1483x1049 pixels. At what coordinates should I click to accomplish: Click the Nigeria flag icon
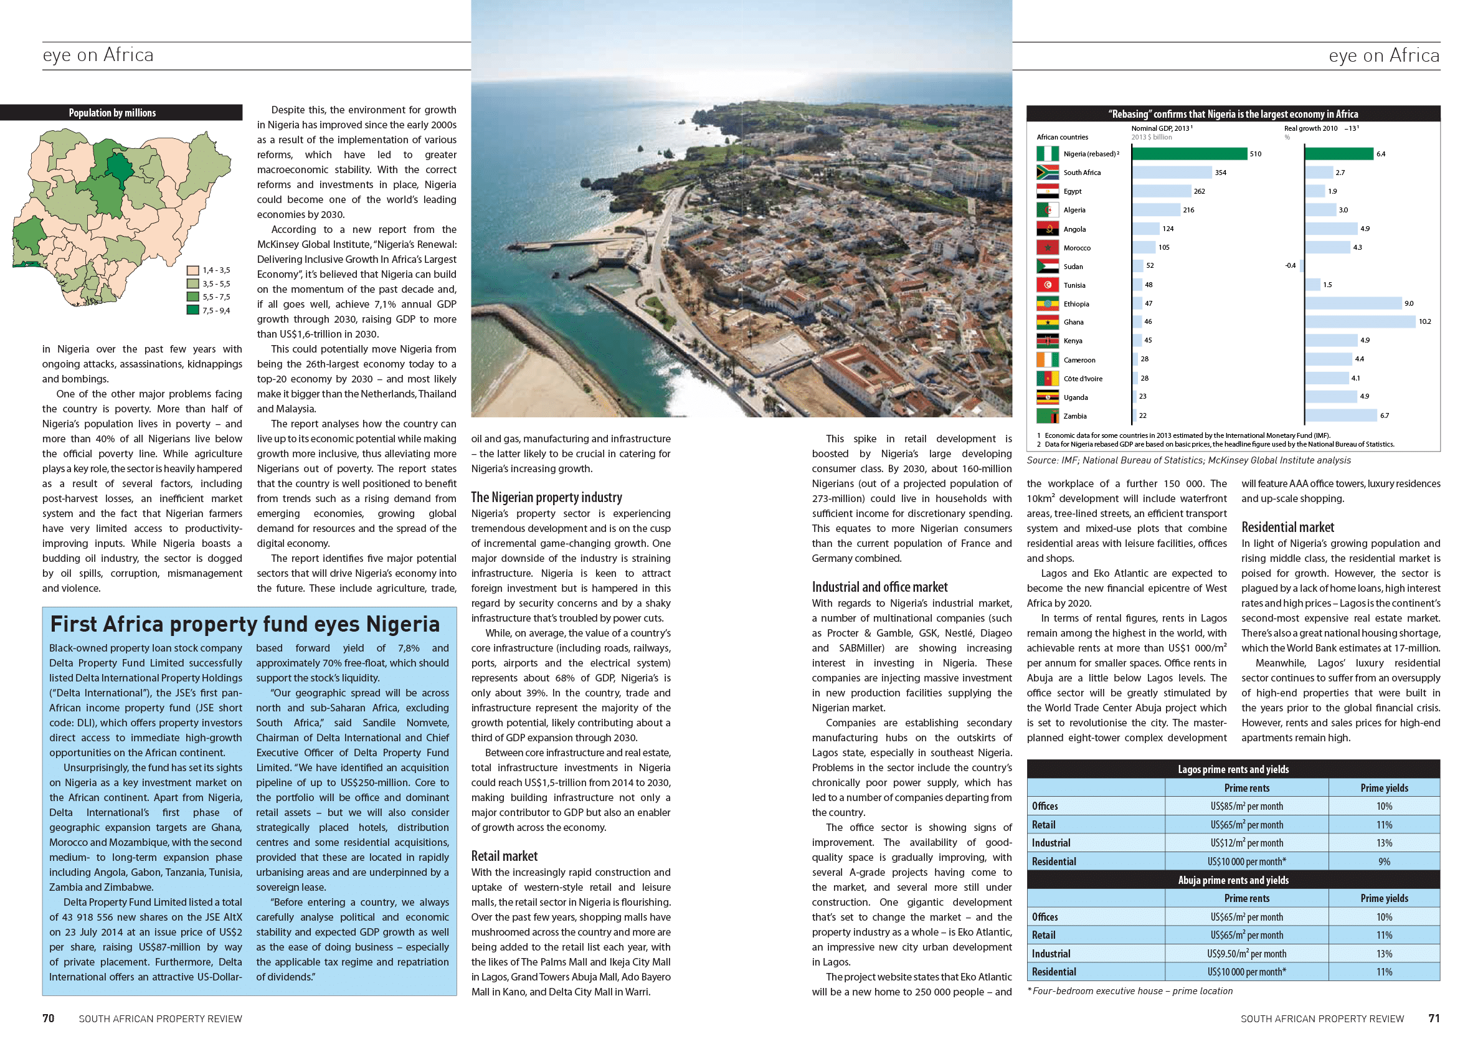1047,154
